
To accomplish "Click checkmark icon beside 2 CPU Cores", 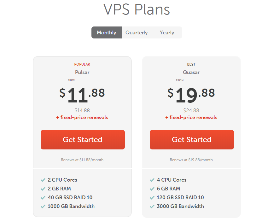I will pos(43,180).
